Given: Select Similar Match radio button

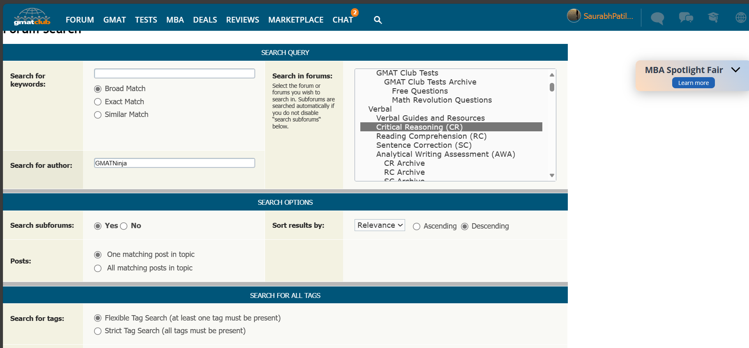Looking at the screenshot, I should [98, 115].
